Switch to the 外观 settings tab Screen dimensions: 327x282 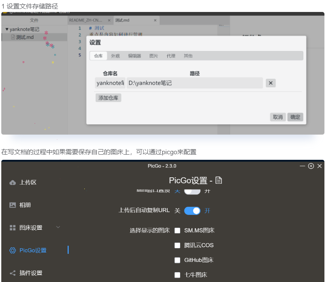pyautogui.click(x=115, y=56)
